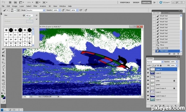
Task: Open the CS Live button
Action: point(164,2)
